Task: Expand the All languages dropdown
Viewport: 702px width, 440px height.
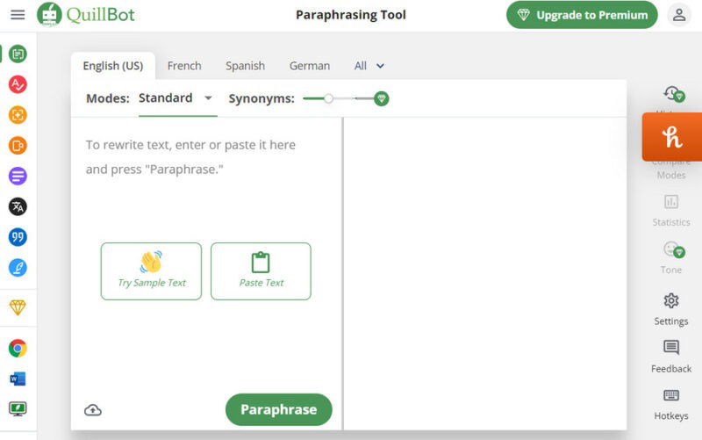Action: tap(369, 66)
